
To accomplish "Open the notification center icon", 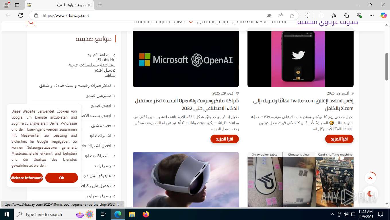I will [381, 214].
